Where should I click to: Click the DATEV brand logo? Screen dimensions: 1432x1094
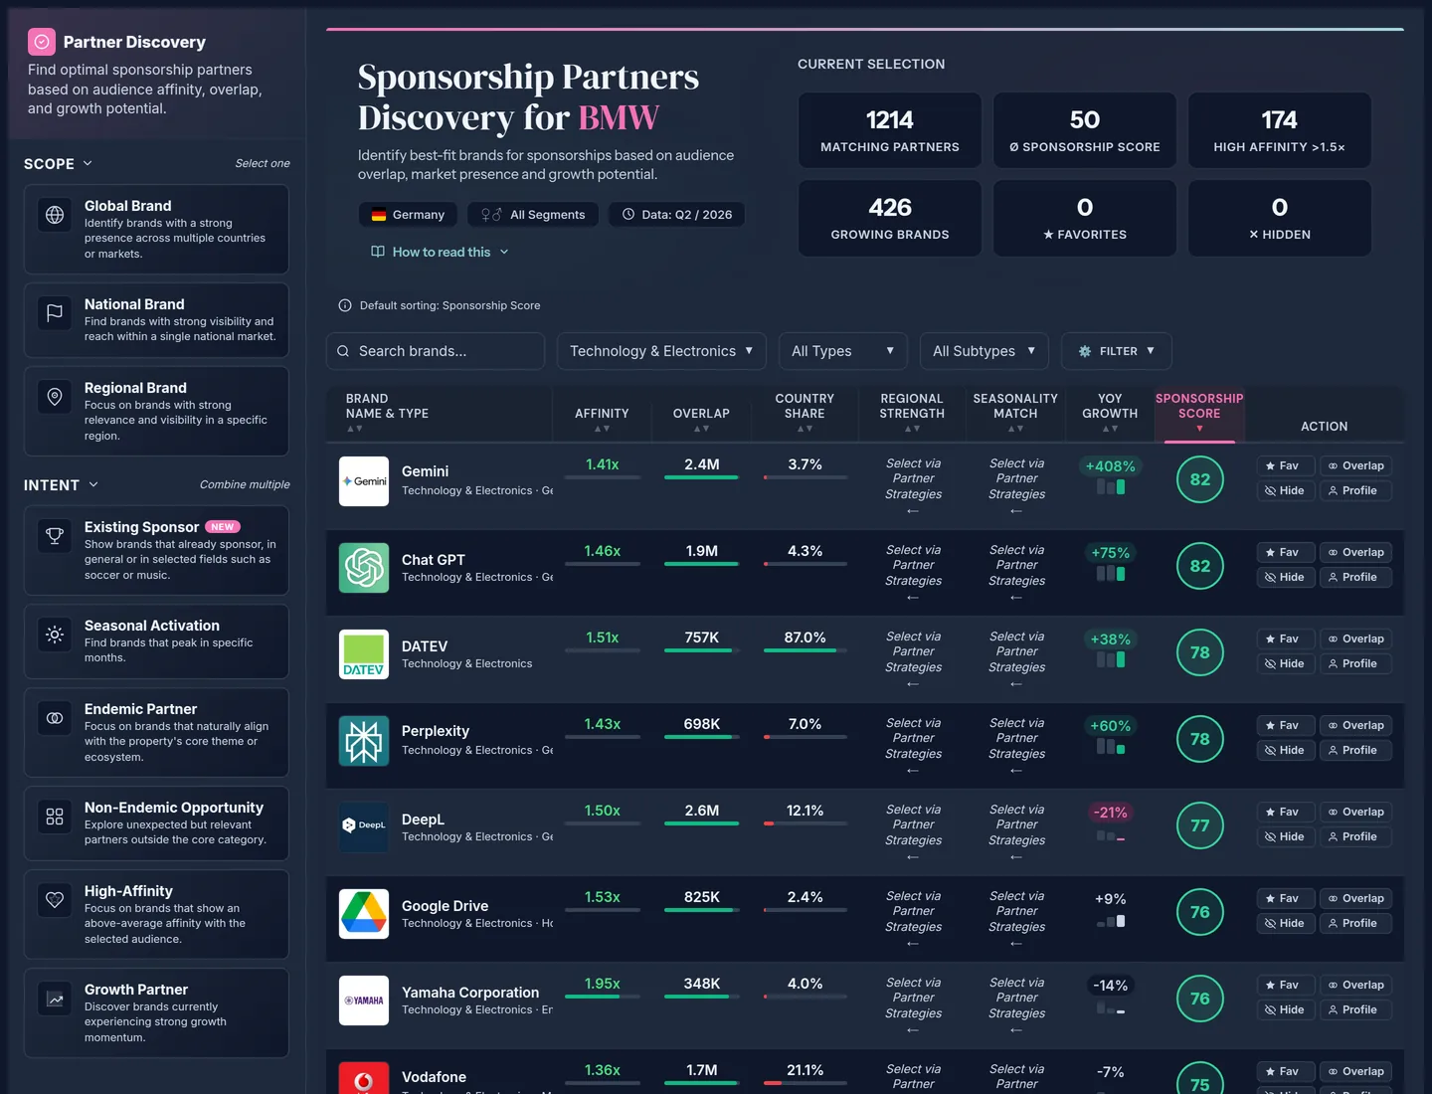coord(364,654)
